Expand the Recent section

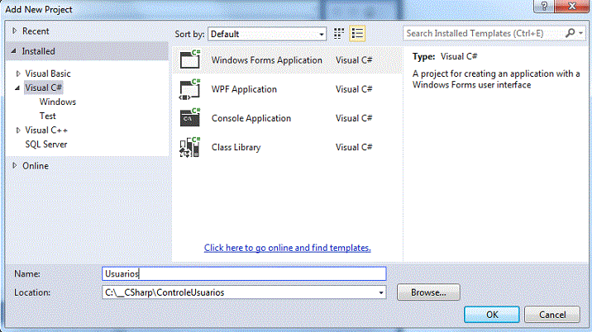14,31
